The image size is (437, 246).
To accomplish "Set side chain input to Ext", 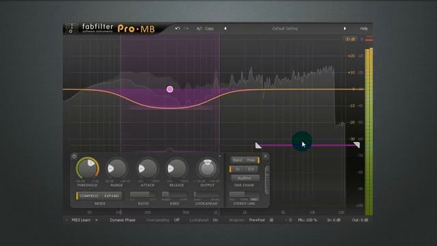I will pyautogui.click(x=251, y=169).
